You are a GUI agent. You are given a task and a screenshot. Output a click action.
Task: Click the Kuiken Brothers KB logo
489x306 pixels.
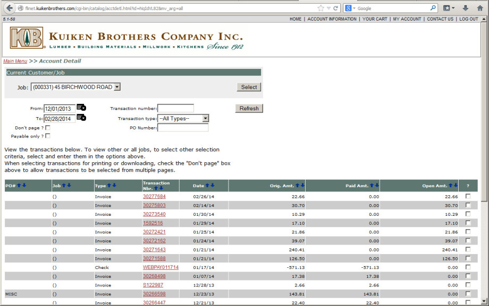[27, 38]
